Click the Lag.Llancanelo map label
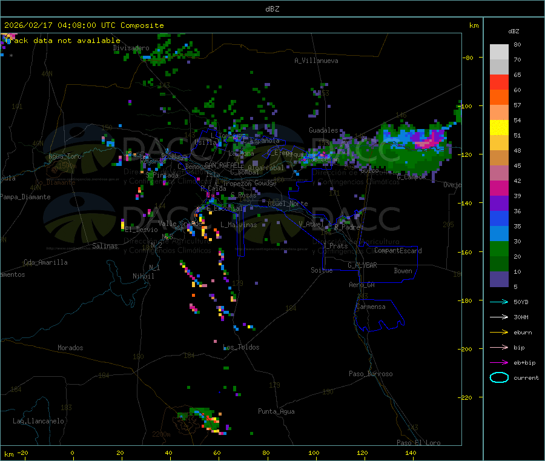The width and height of the screenshot is (545, 461). click(38, 421)
